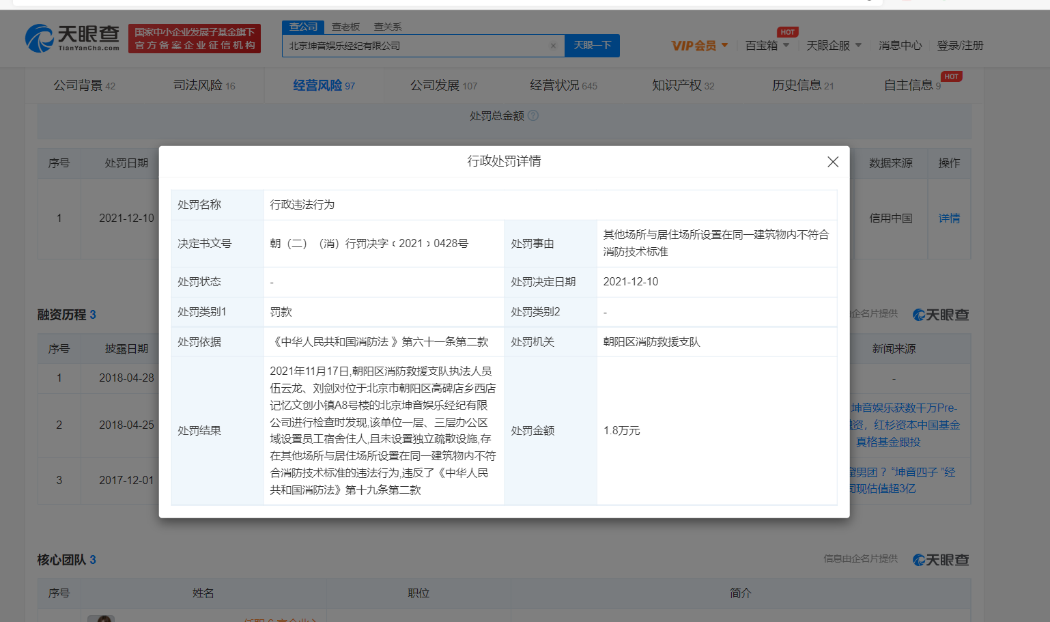Screen dimensions: 1050x622
Task: Click the member avatar in 核心团队 list
Action: tap(101, 619)
